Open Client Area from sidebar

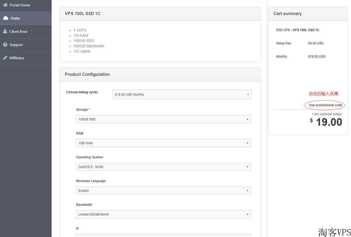pos(18,31)
